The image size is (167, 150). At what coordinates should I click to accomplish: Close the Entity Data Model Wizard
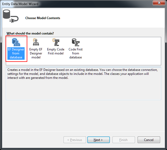159,3
